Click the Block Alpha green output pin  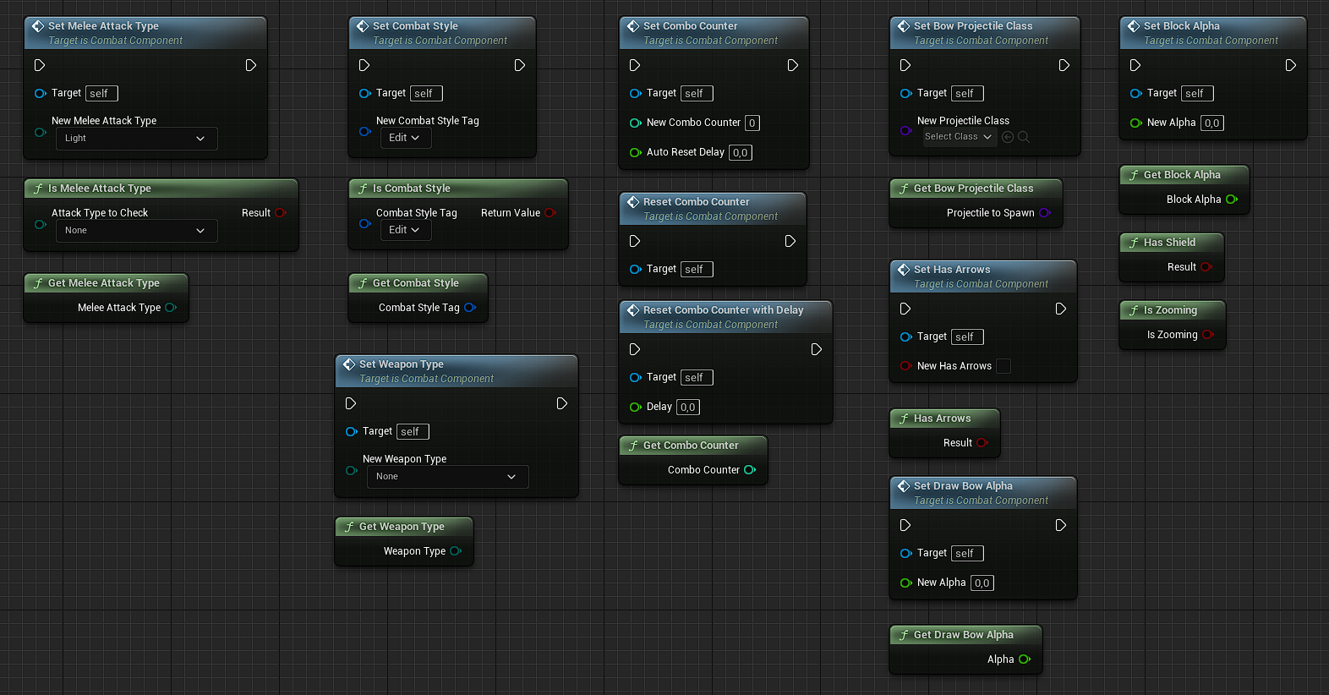click(1232, 200)
